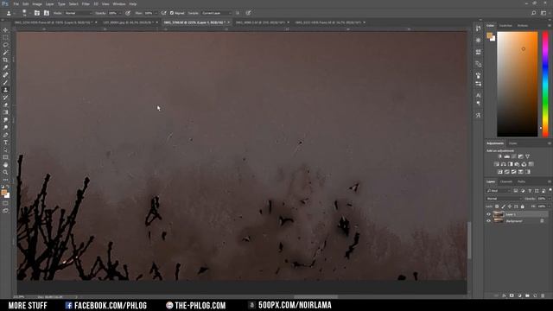Toggle Quick Mask mode icon
Screen dimensions: 553x311
click(x=5, y=204)
